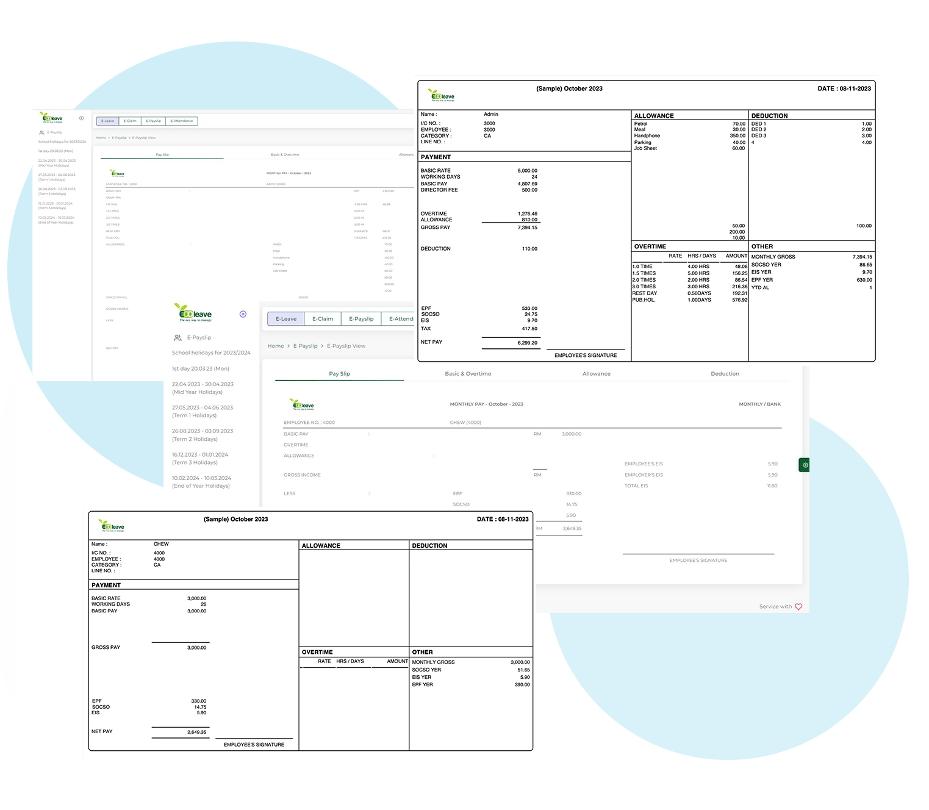Open the E-Attendance tab in the large window
The width and height of the screenshot is (929, 810).
click(x=399, y=318)
